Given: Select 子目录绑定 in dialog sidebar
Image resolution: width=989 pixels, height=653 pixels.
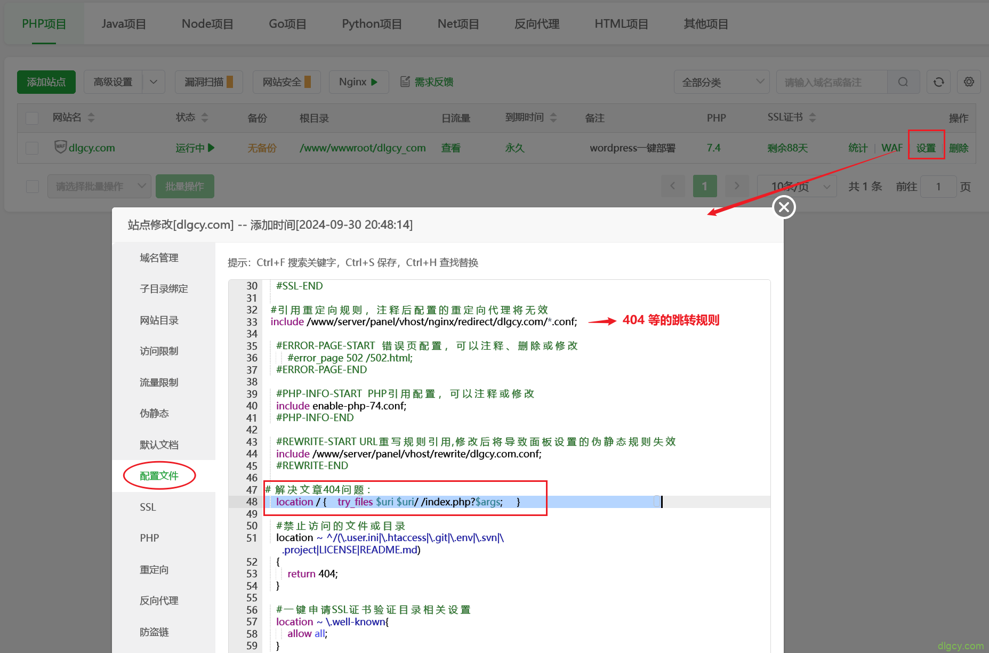Looking at the screenshot, I should (x=164, y=289).
